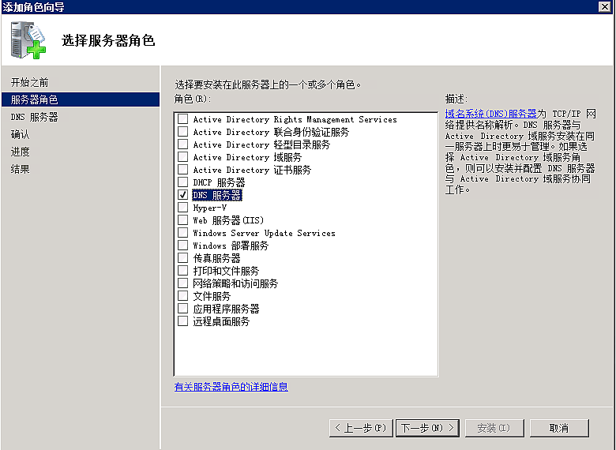The image size is (616, 450).
Task: Enable Active Directory 联合身份验证服务 role
Action: (183, 132)
